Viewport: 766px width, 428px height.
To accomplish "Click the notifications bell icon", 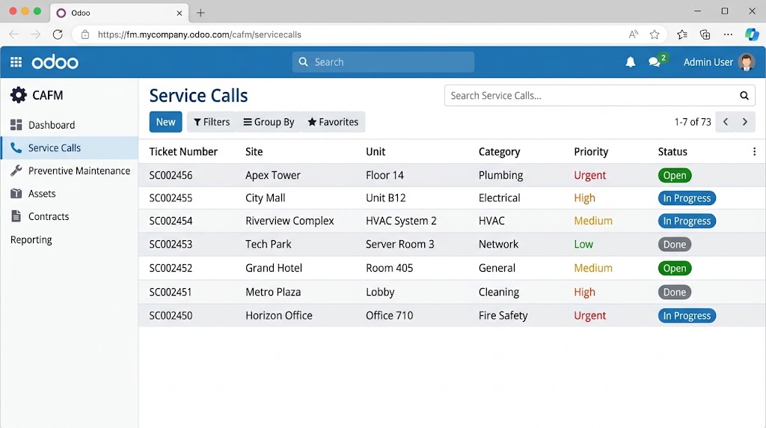I will point(630,62).
